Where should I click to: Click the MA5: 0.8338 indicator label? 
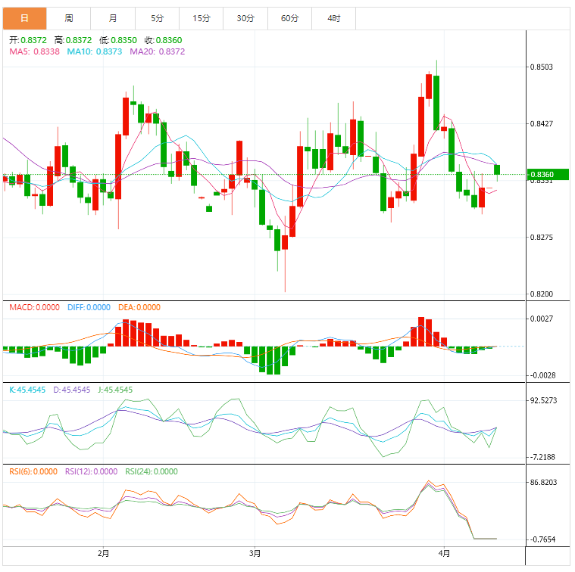pos(35,51)
